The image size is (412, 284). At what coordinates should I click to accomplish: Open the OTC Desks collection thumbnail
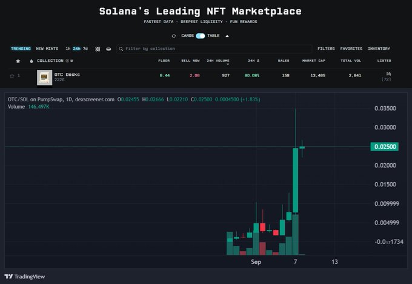point(44,78)
